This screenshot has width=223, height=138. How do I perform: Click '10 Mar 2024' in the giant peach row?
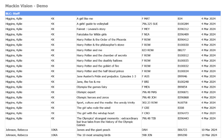[209, 130]
